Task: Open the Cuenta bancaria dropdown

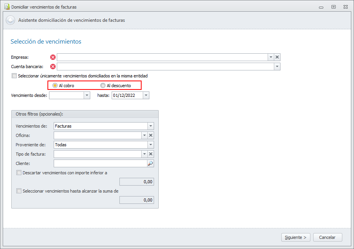Action: (277, 67)
